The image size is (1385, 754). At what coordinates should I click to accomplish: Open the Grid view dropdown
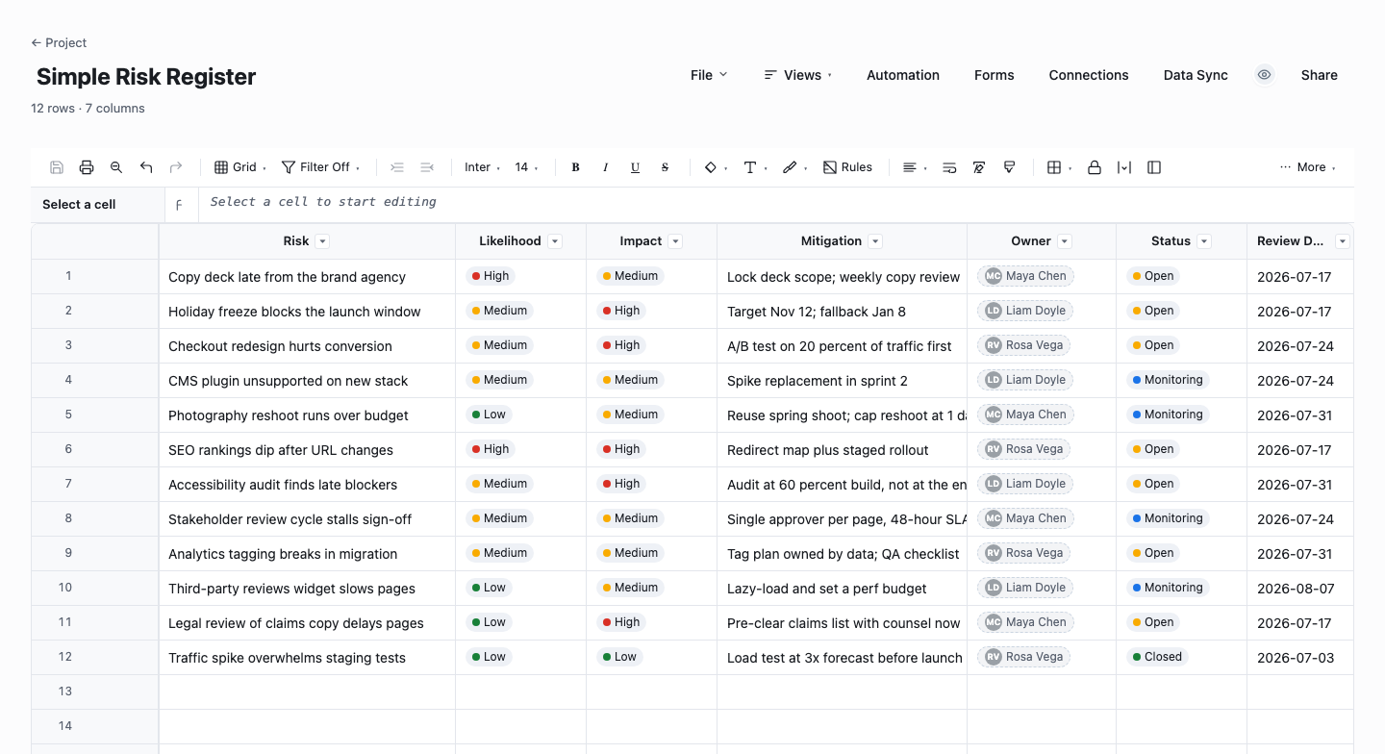[239, 167]
